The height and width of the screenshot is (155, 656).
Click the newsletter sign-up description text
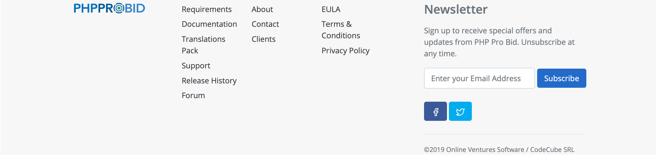point(499,42)
